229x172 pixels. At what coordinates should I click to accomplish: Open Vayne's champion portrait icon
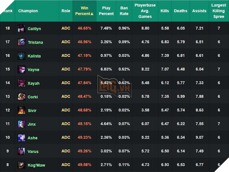tap(21, 69)
